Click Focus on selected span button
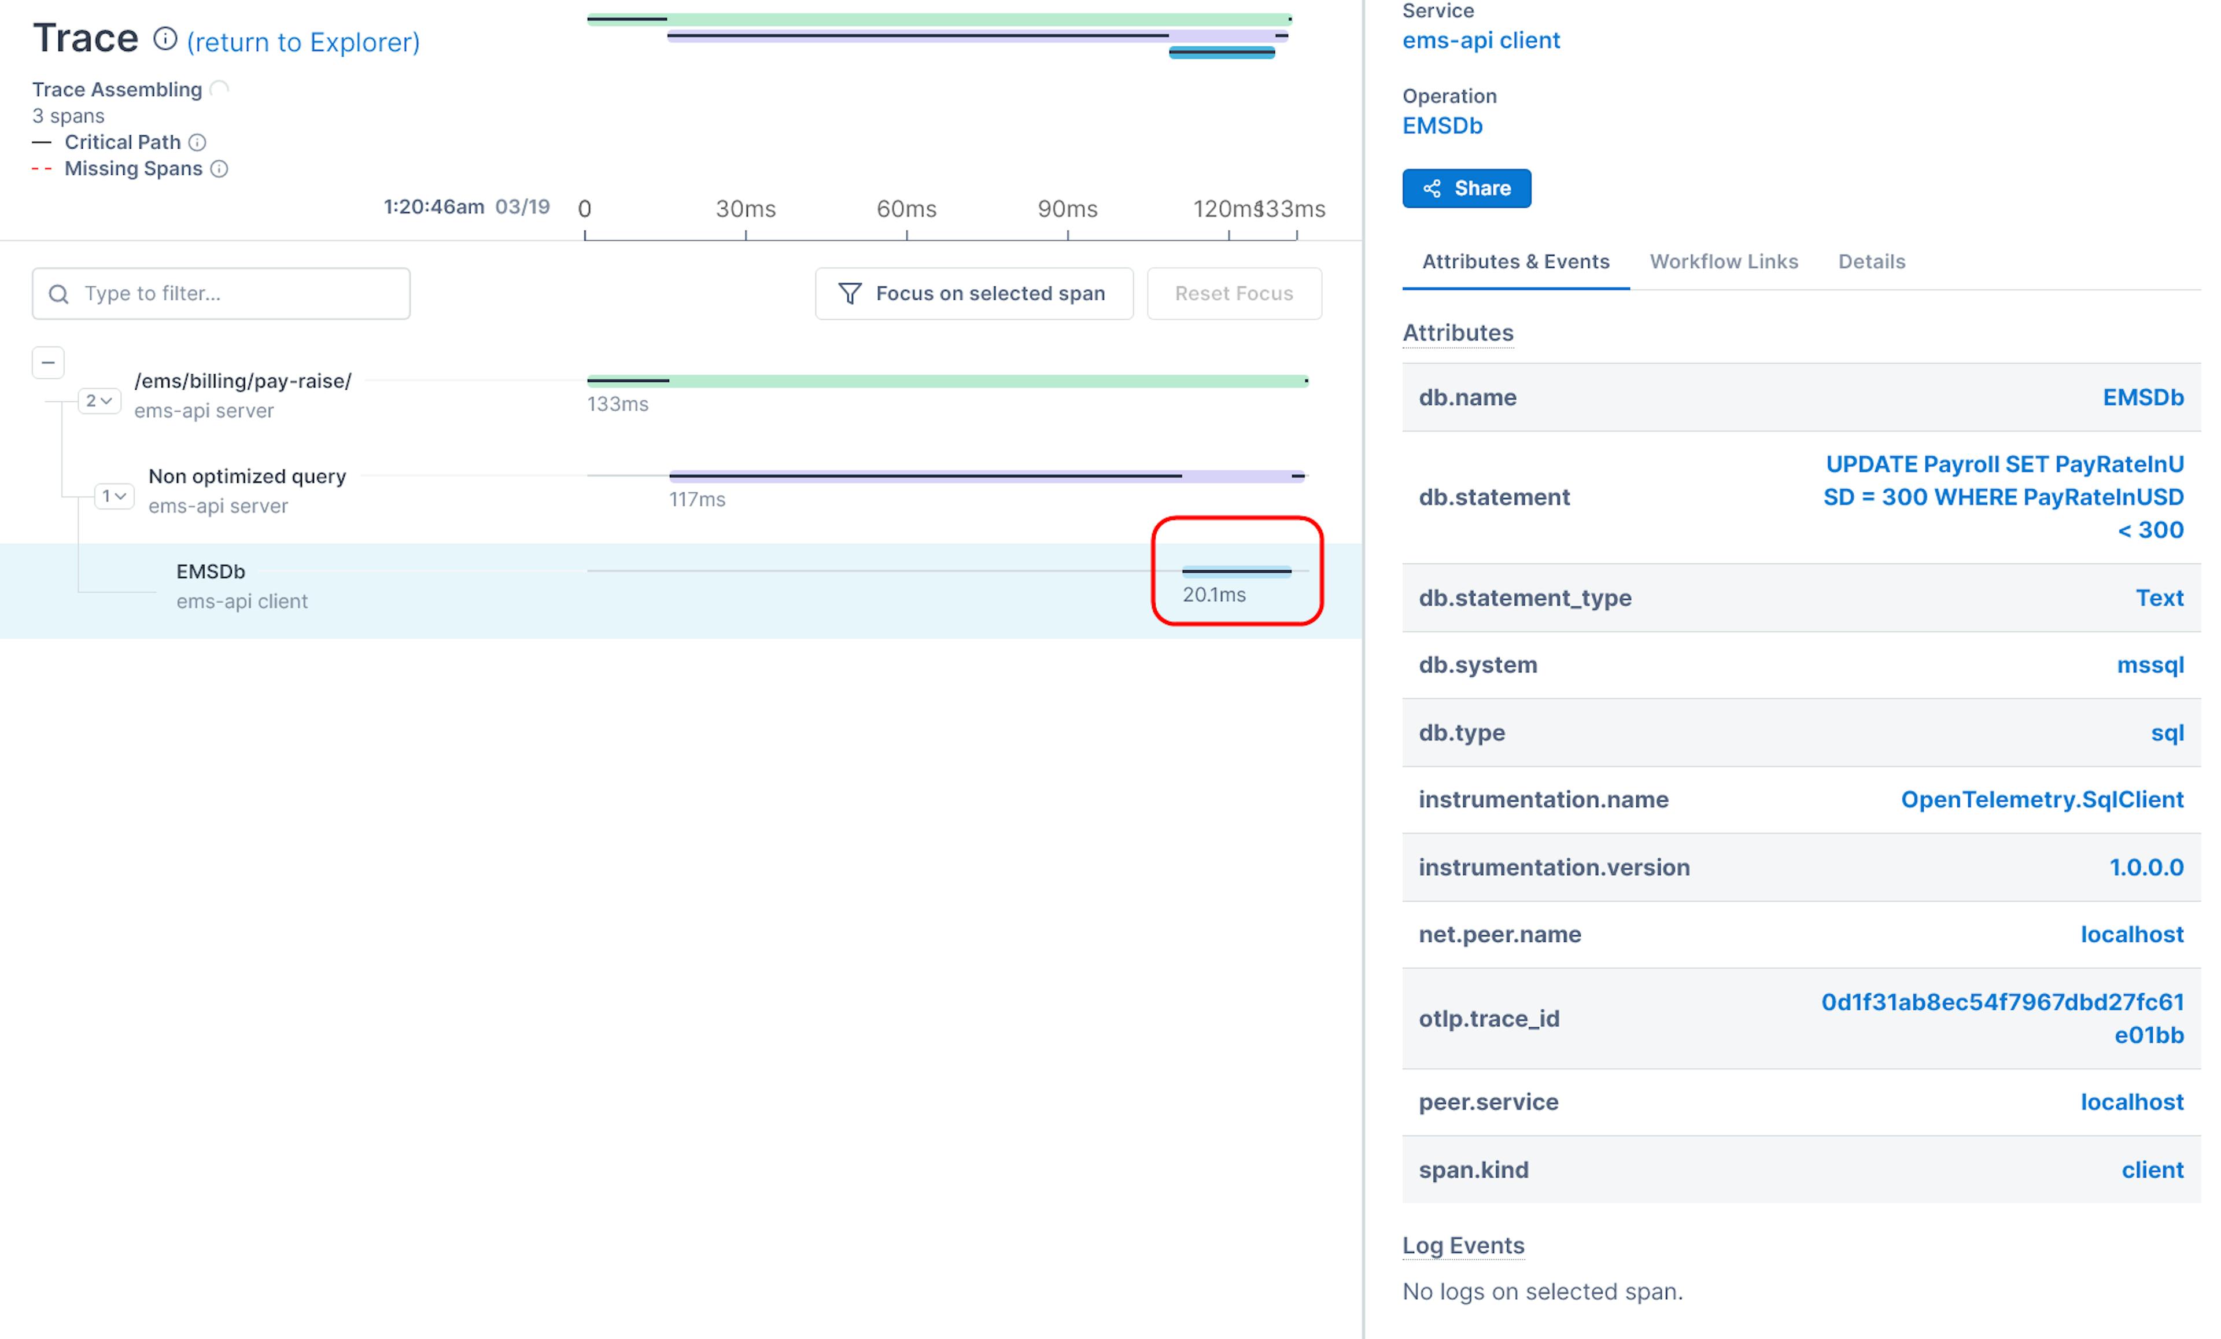Viewport: 2221px width, 1339px height. (975, 293)
